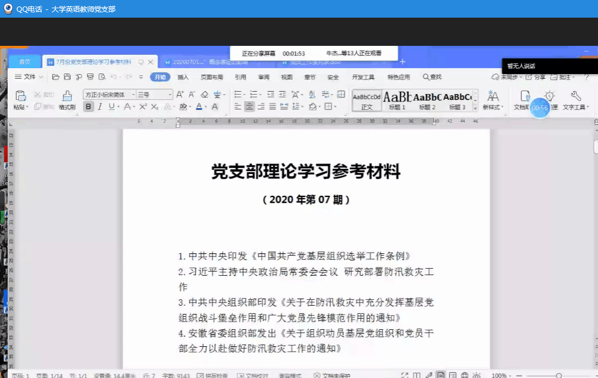Apply subscript formatting
Image resolution: width=598 pixels, height=378 pixels.
pos(154,106)
